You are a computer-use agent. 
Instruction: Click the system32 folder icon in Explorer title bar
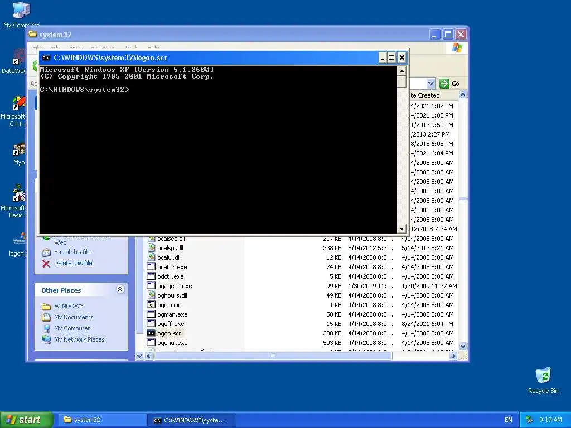[x=33, y=34]
